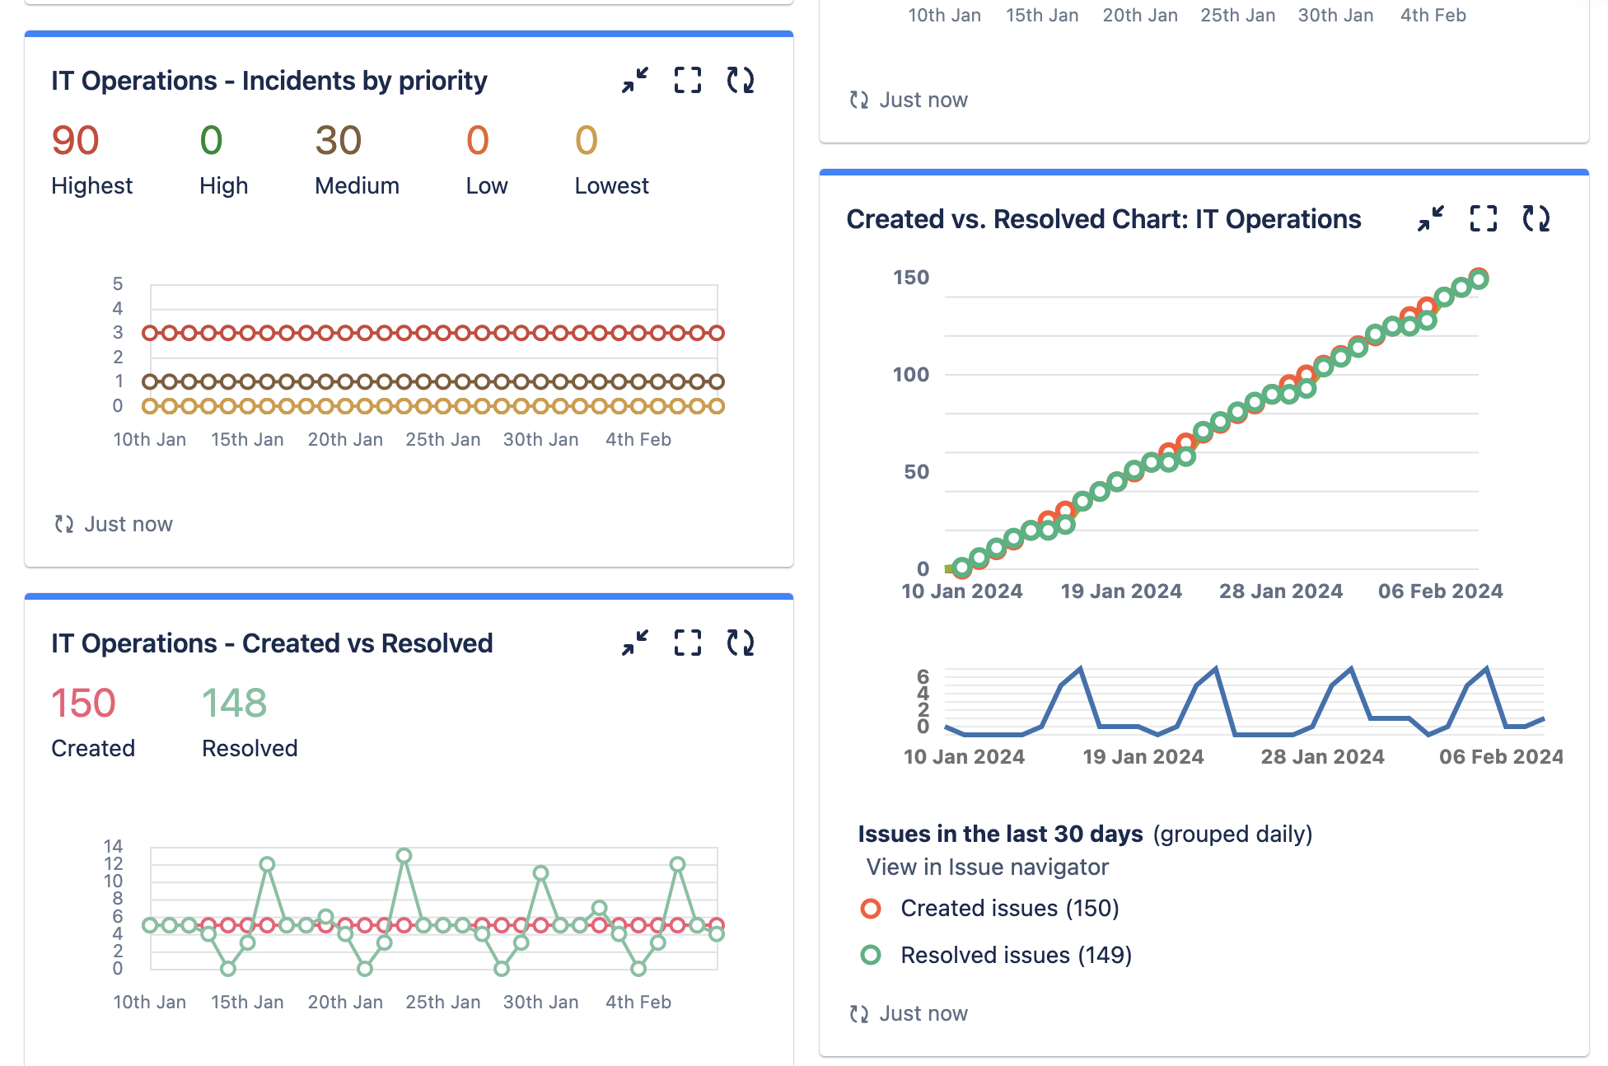Maximize Created vs. Resolved Chart gadget
This screenshot has height=1066, width=1608.
(1484, 218)
